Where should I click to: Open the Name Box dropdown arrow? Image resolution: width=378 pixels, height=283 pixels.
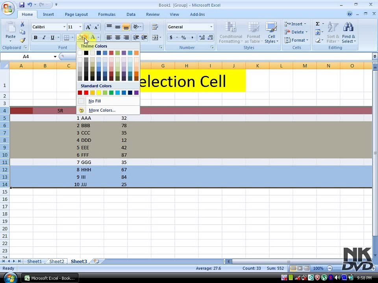coord(55,57)
